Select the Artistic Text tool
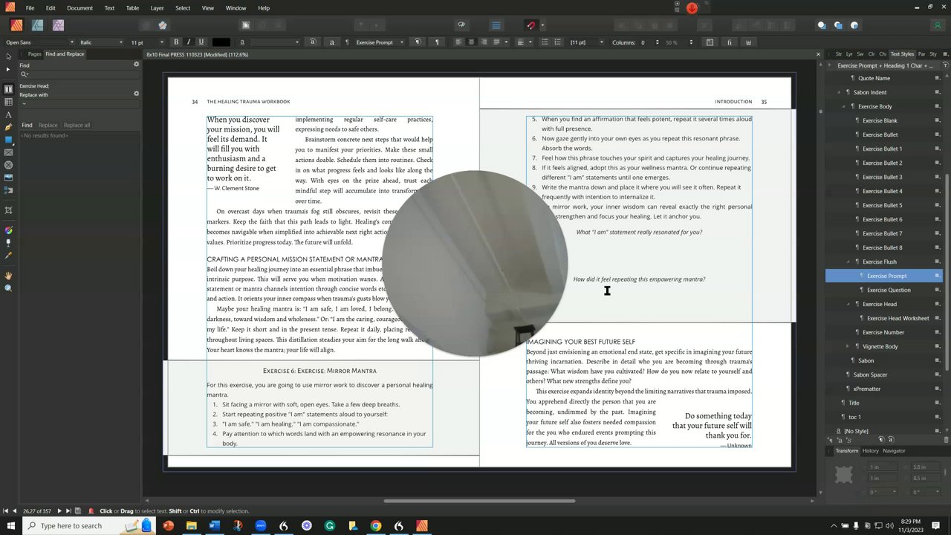The image size is (951, 535). click(x=8, y=114)
